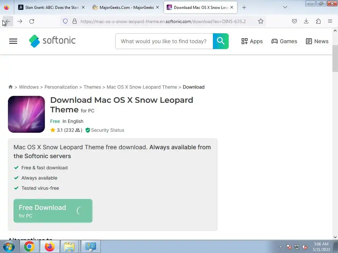The height and width of the screenshot is (253, 338).
Task: Open the Games section
Action: click(x=284, y=41)
